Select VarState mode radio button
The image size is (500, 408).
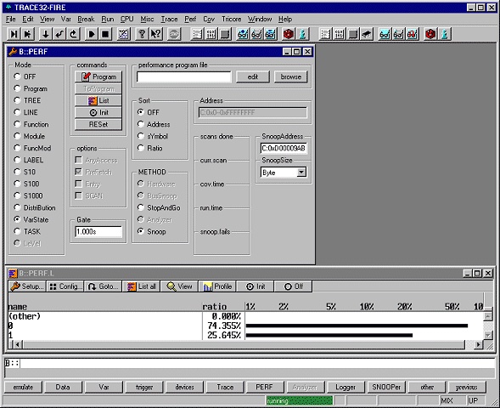17,219
